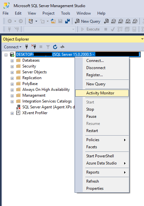The image size is (144, 206).
Task: Expand Always On High Availability folder
Action: pyautogui.click(x=12, y=90)
